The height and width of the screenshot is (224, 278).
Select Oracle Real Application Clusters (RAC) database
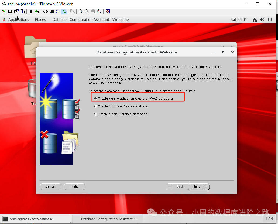[133, 98]
